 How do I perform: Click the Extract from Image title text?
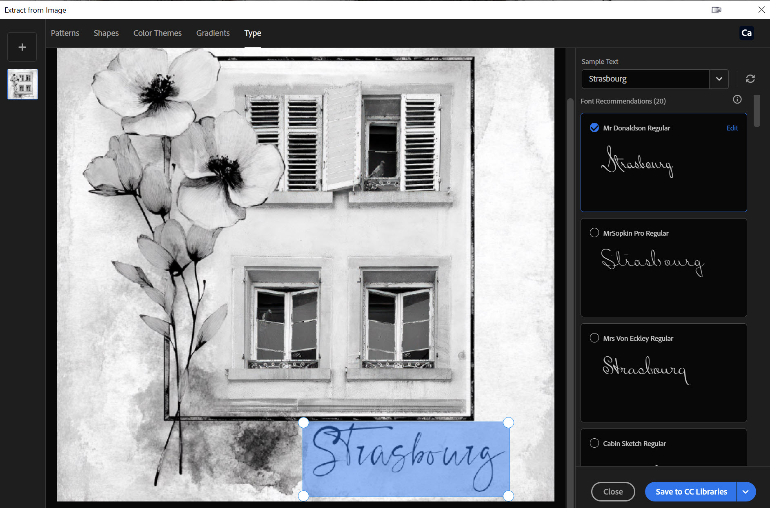[36, 10]
